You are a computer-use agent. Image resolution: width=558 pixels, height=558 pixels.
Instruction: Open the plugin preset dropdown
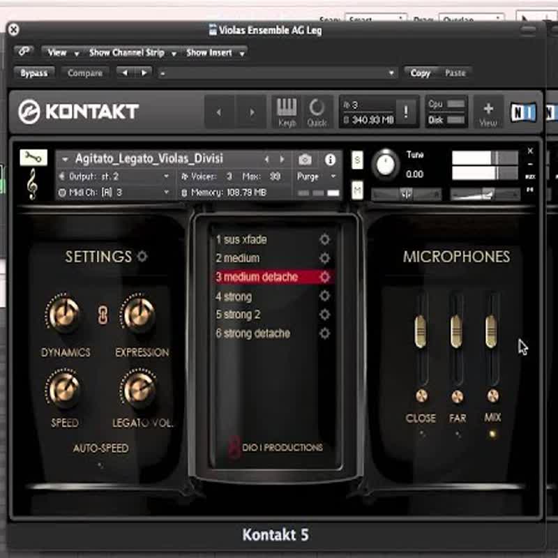coord(278,73)
